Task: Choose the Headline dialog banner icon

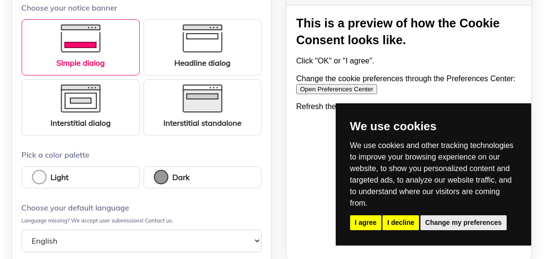Action: tap(202, 38)
